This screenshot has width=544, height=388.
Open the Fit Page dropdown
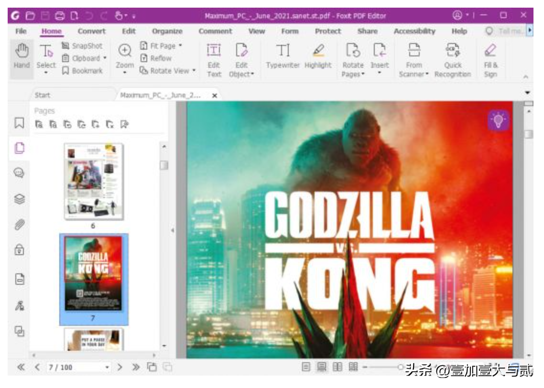(x=180, y=45)
